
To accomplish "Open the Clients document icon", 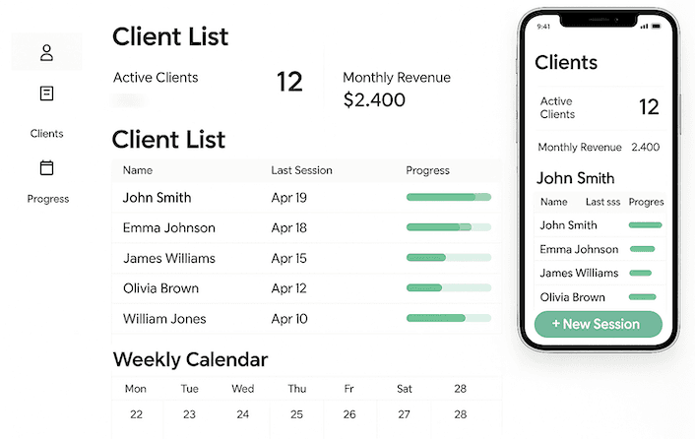I will pyautogui.click(x=46, y=94).
